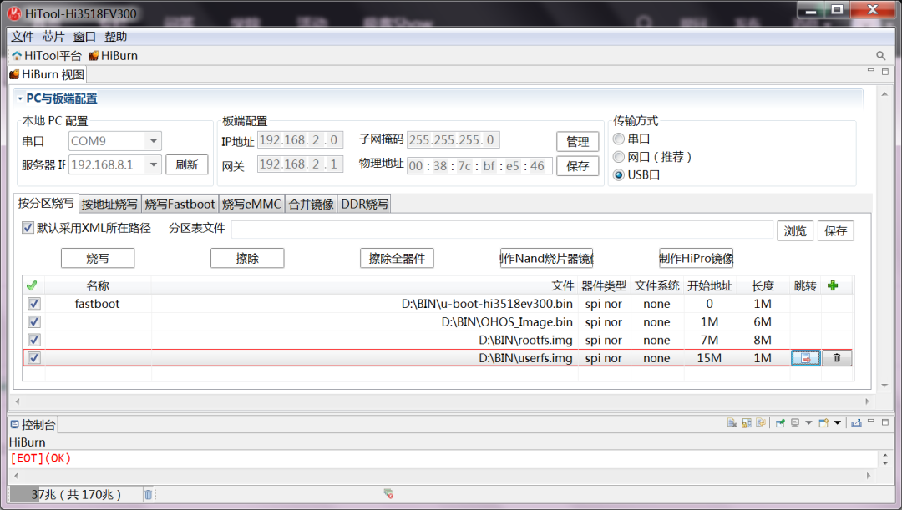Maximize the 控制台 console panel

[x=885, y=422]
